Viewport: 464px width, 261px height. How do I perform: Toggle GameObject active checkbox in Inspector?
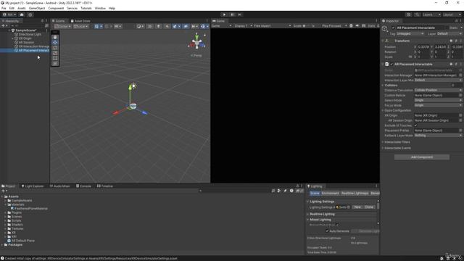point(393,28)
